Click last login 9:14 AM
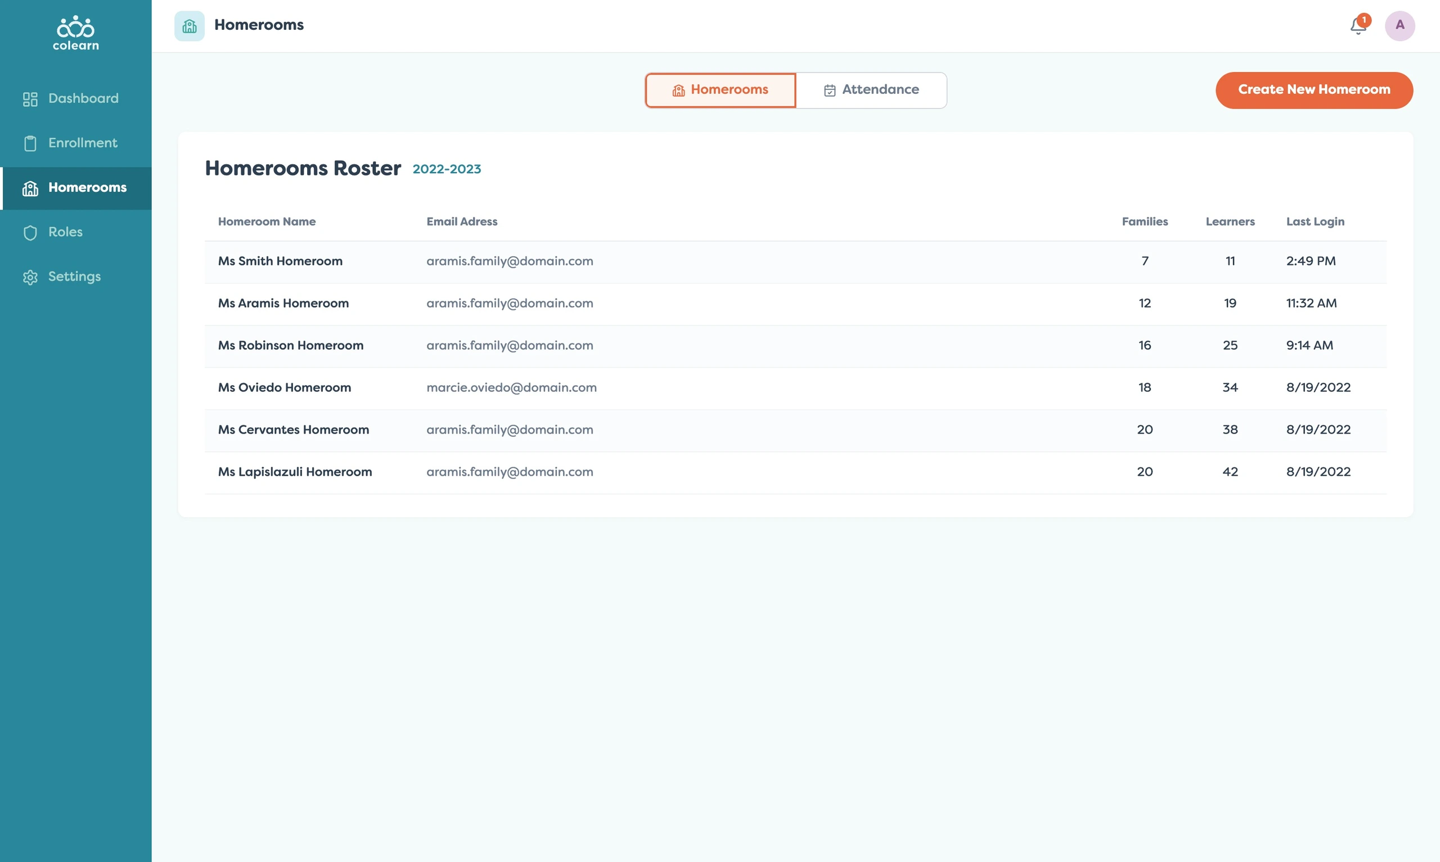The width and height of the screenshot is (1440, 862). (1309, 345)
